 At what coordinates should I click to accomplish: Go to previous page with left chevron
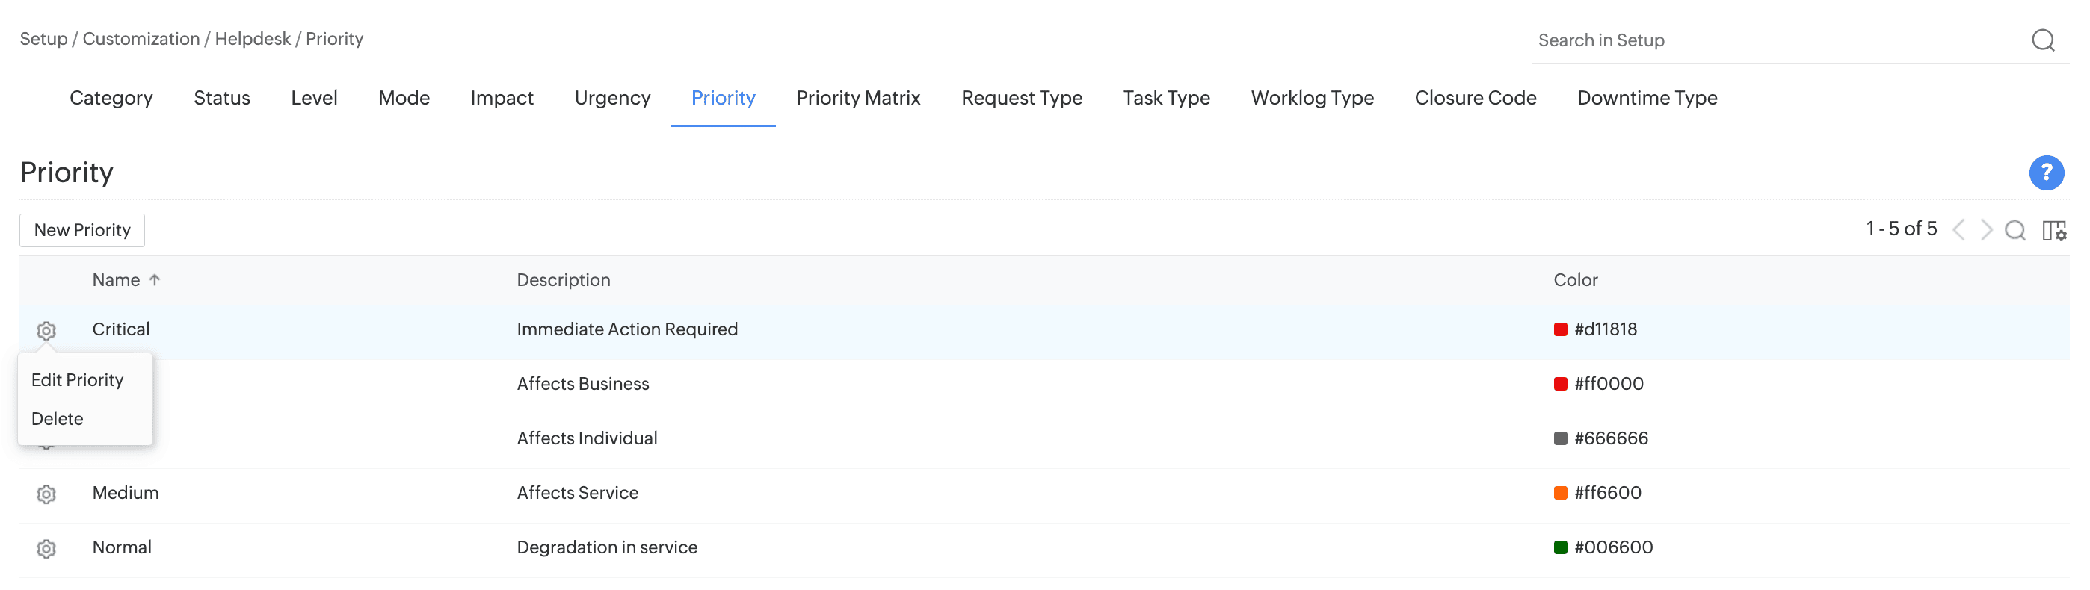[x=1958, y=230]
